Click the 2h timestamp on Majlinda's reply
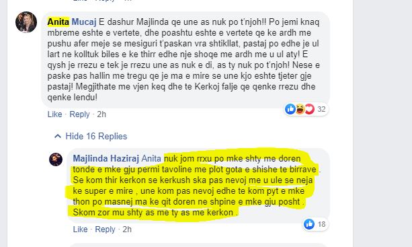 tap(127, 229)
